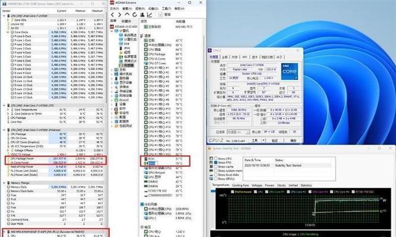This screenshot has height=237, width=396.
Task: Click AIDA64 forward navigation arrow
Action: point(120,15)
